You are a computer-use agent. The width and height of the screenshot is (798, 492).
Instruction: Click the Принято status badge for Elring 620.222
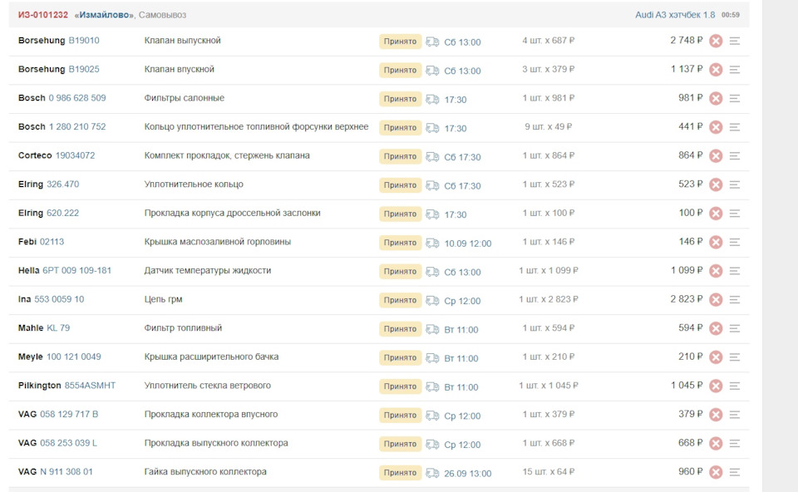point(401,214)
